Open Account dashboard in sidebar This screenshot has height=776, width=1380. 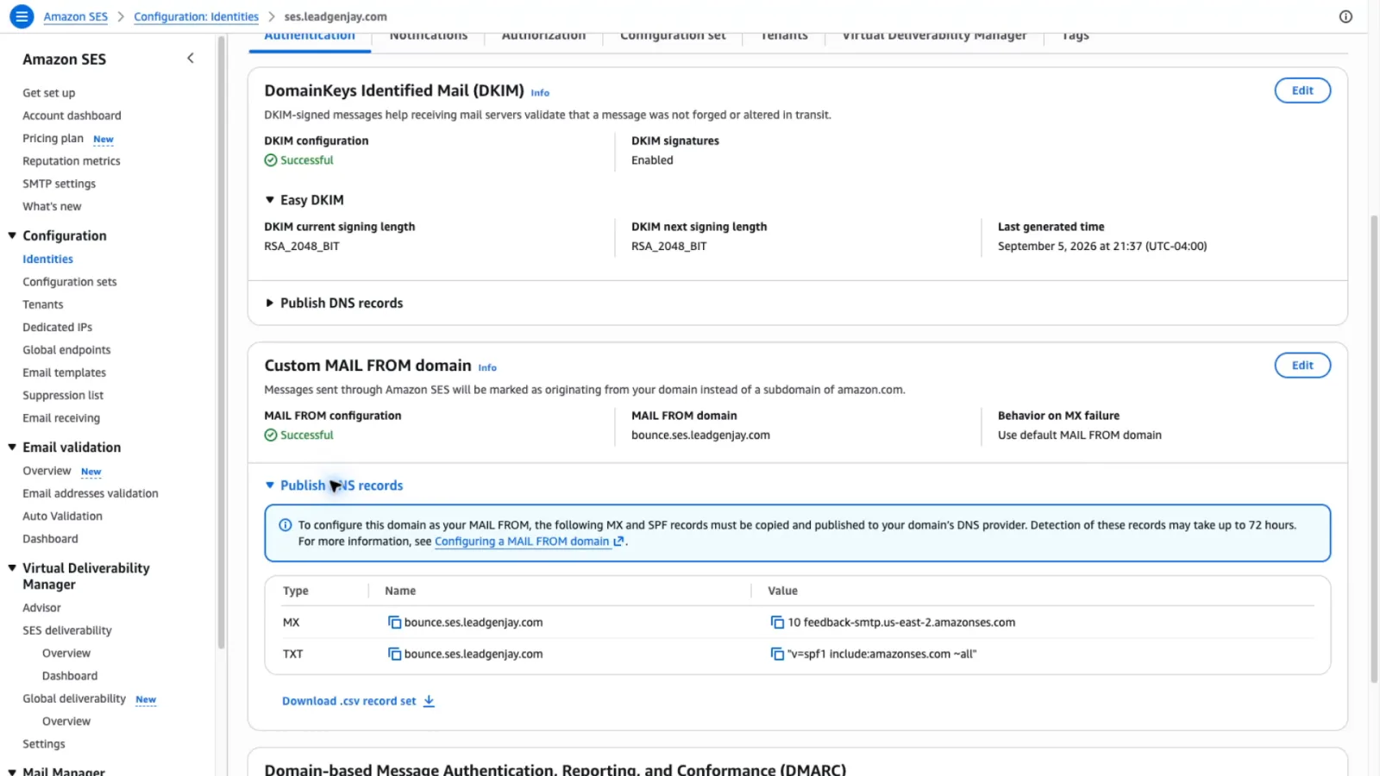tap(72, 116)
